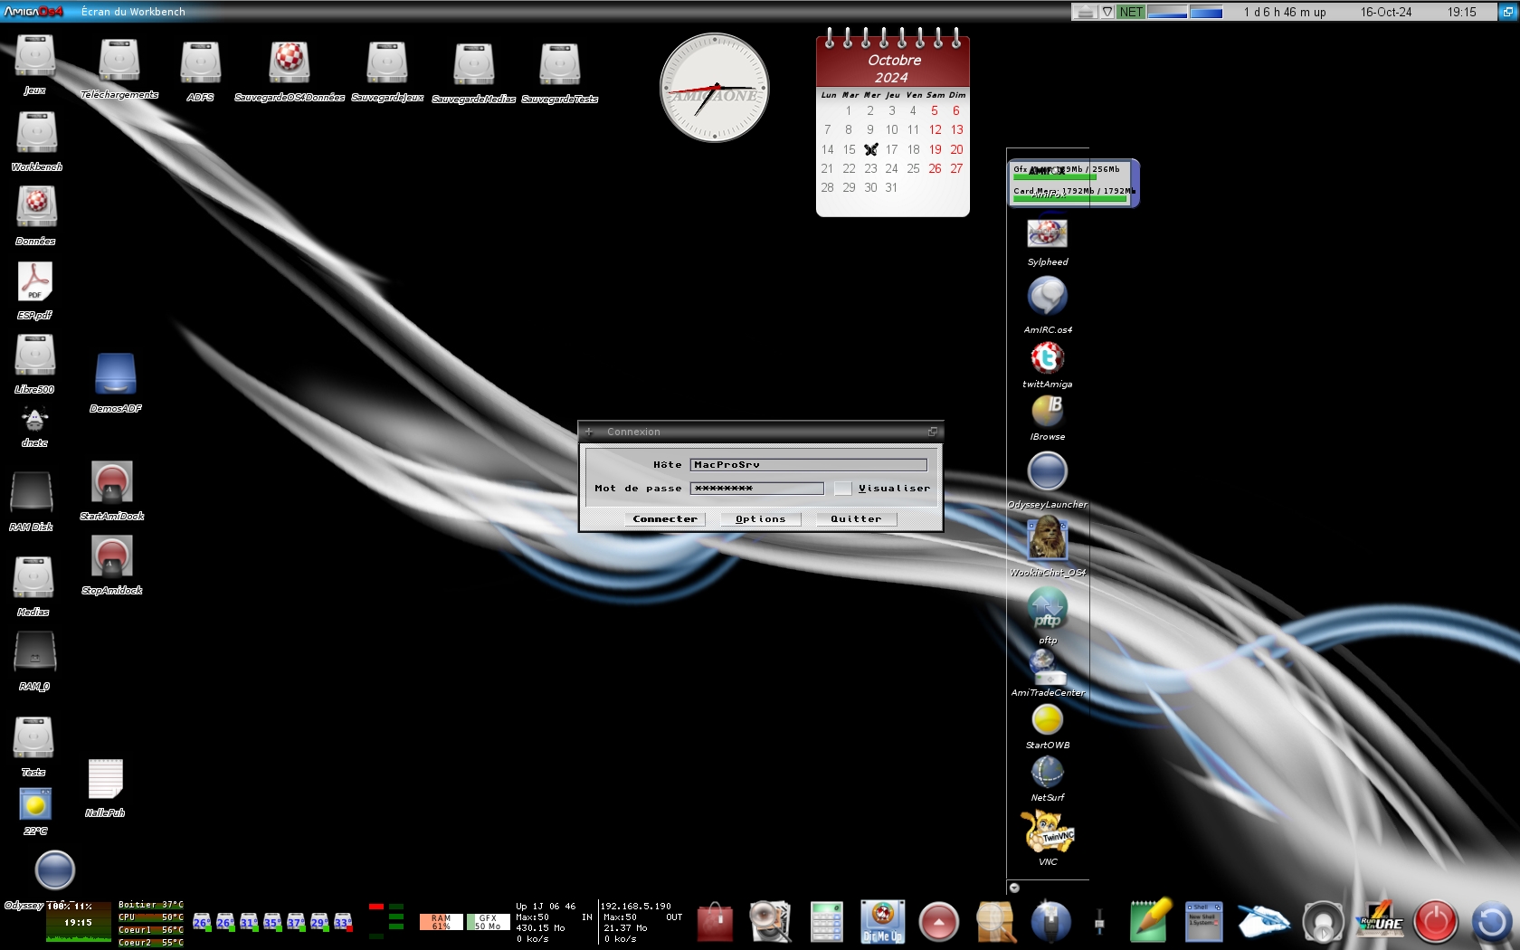This screenshot has height=950, width=1520.
Task: Open the Tests drive icon
Action: point(33,739)
